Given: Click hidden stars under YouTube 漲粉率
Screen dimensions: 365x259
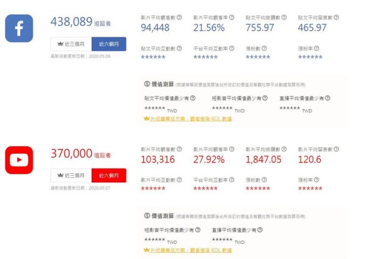Looking at the screenshot, I should 310,188.
